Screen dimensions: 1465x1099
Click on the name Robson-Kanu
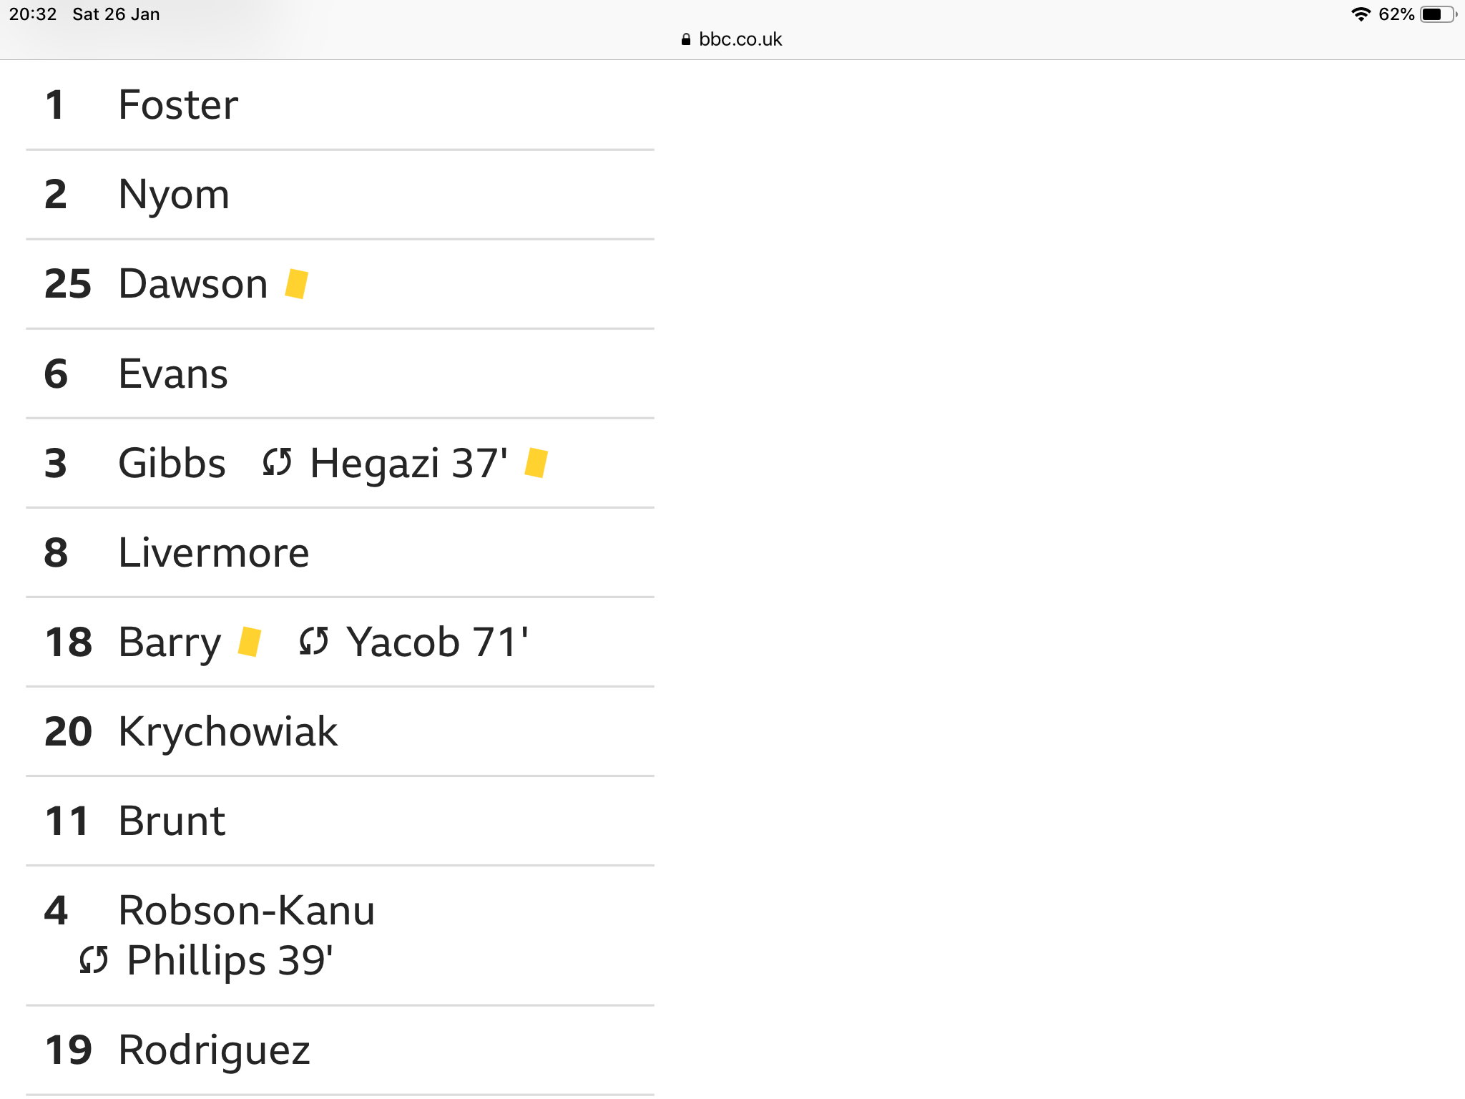247,910
